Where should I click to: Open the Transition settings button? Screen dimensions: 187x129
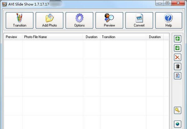[x=19, y=20]
